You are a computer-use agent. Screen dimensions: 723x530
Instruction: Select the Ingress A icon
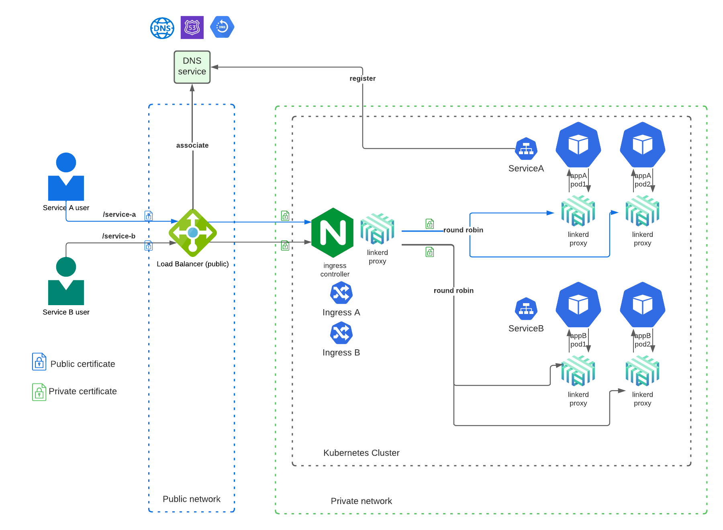(x=341, y=293)
